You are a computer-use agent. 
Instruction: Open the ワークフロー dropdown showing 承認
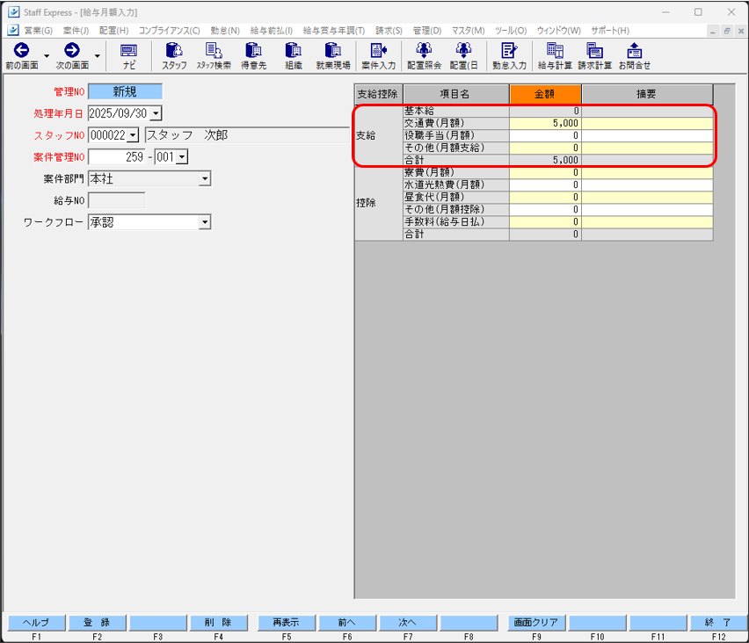[204, 223]
